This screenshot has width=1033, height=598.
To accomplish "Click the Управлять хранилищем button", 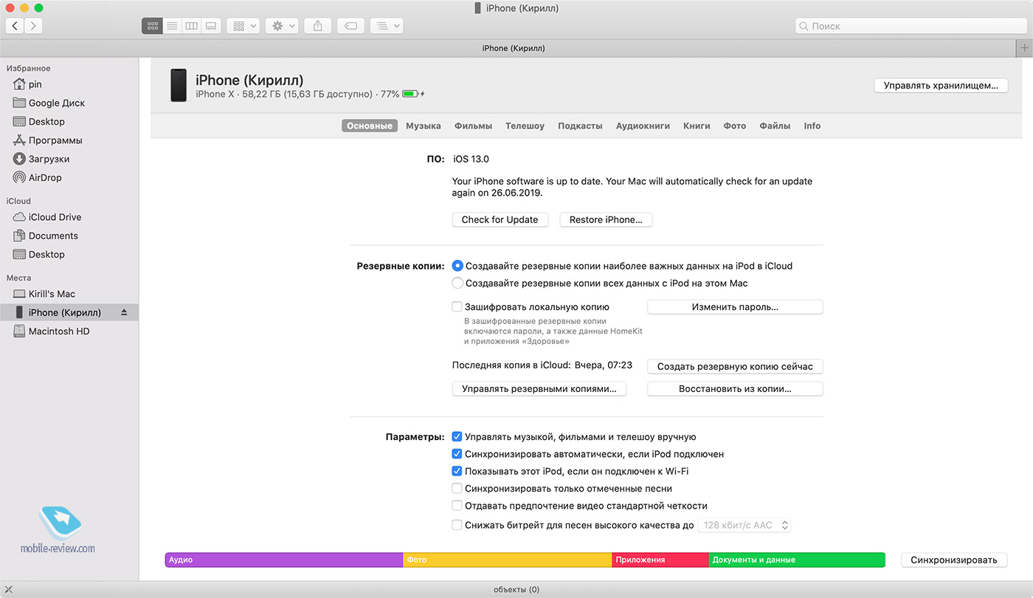I will [x=941, y=86].
